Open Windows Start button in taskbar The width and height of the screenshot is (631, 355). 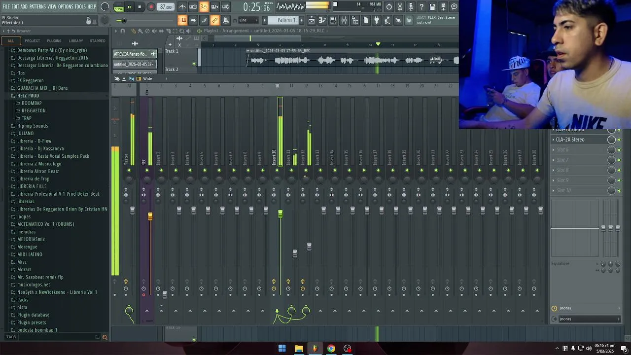point(282,349)
